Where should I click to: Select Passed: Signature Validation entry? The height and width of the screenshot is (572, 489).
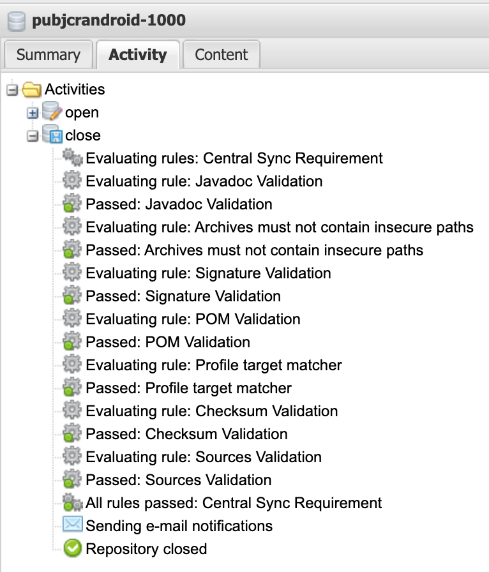tap(183, 296)
